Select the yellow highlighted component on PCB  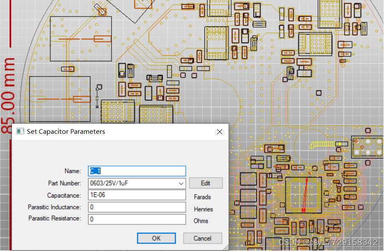tap(328, 144)
